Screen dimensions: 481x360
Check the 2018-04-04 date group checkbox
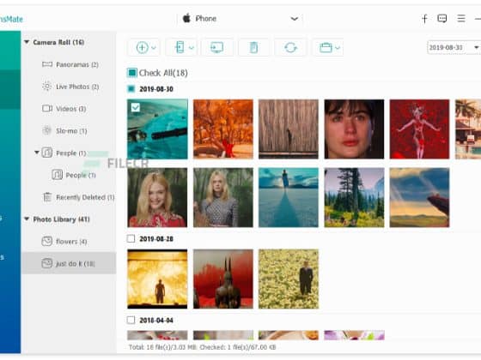coord(131,321)
